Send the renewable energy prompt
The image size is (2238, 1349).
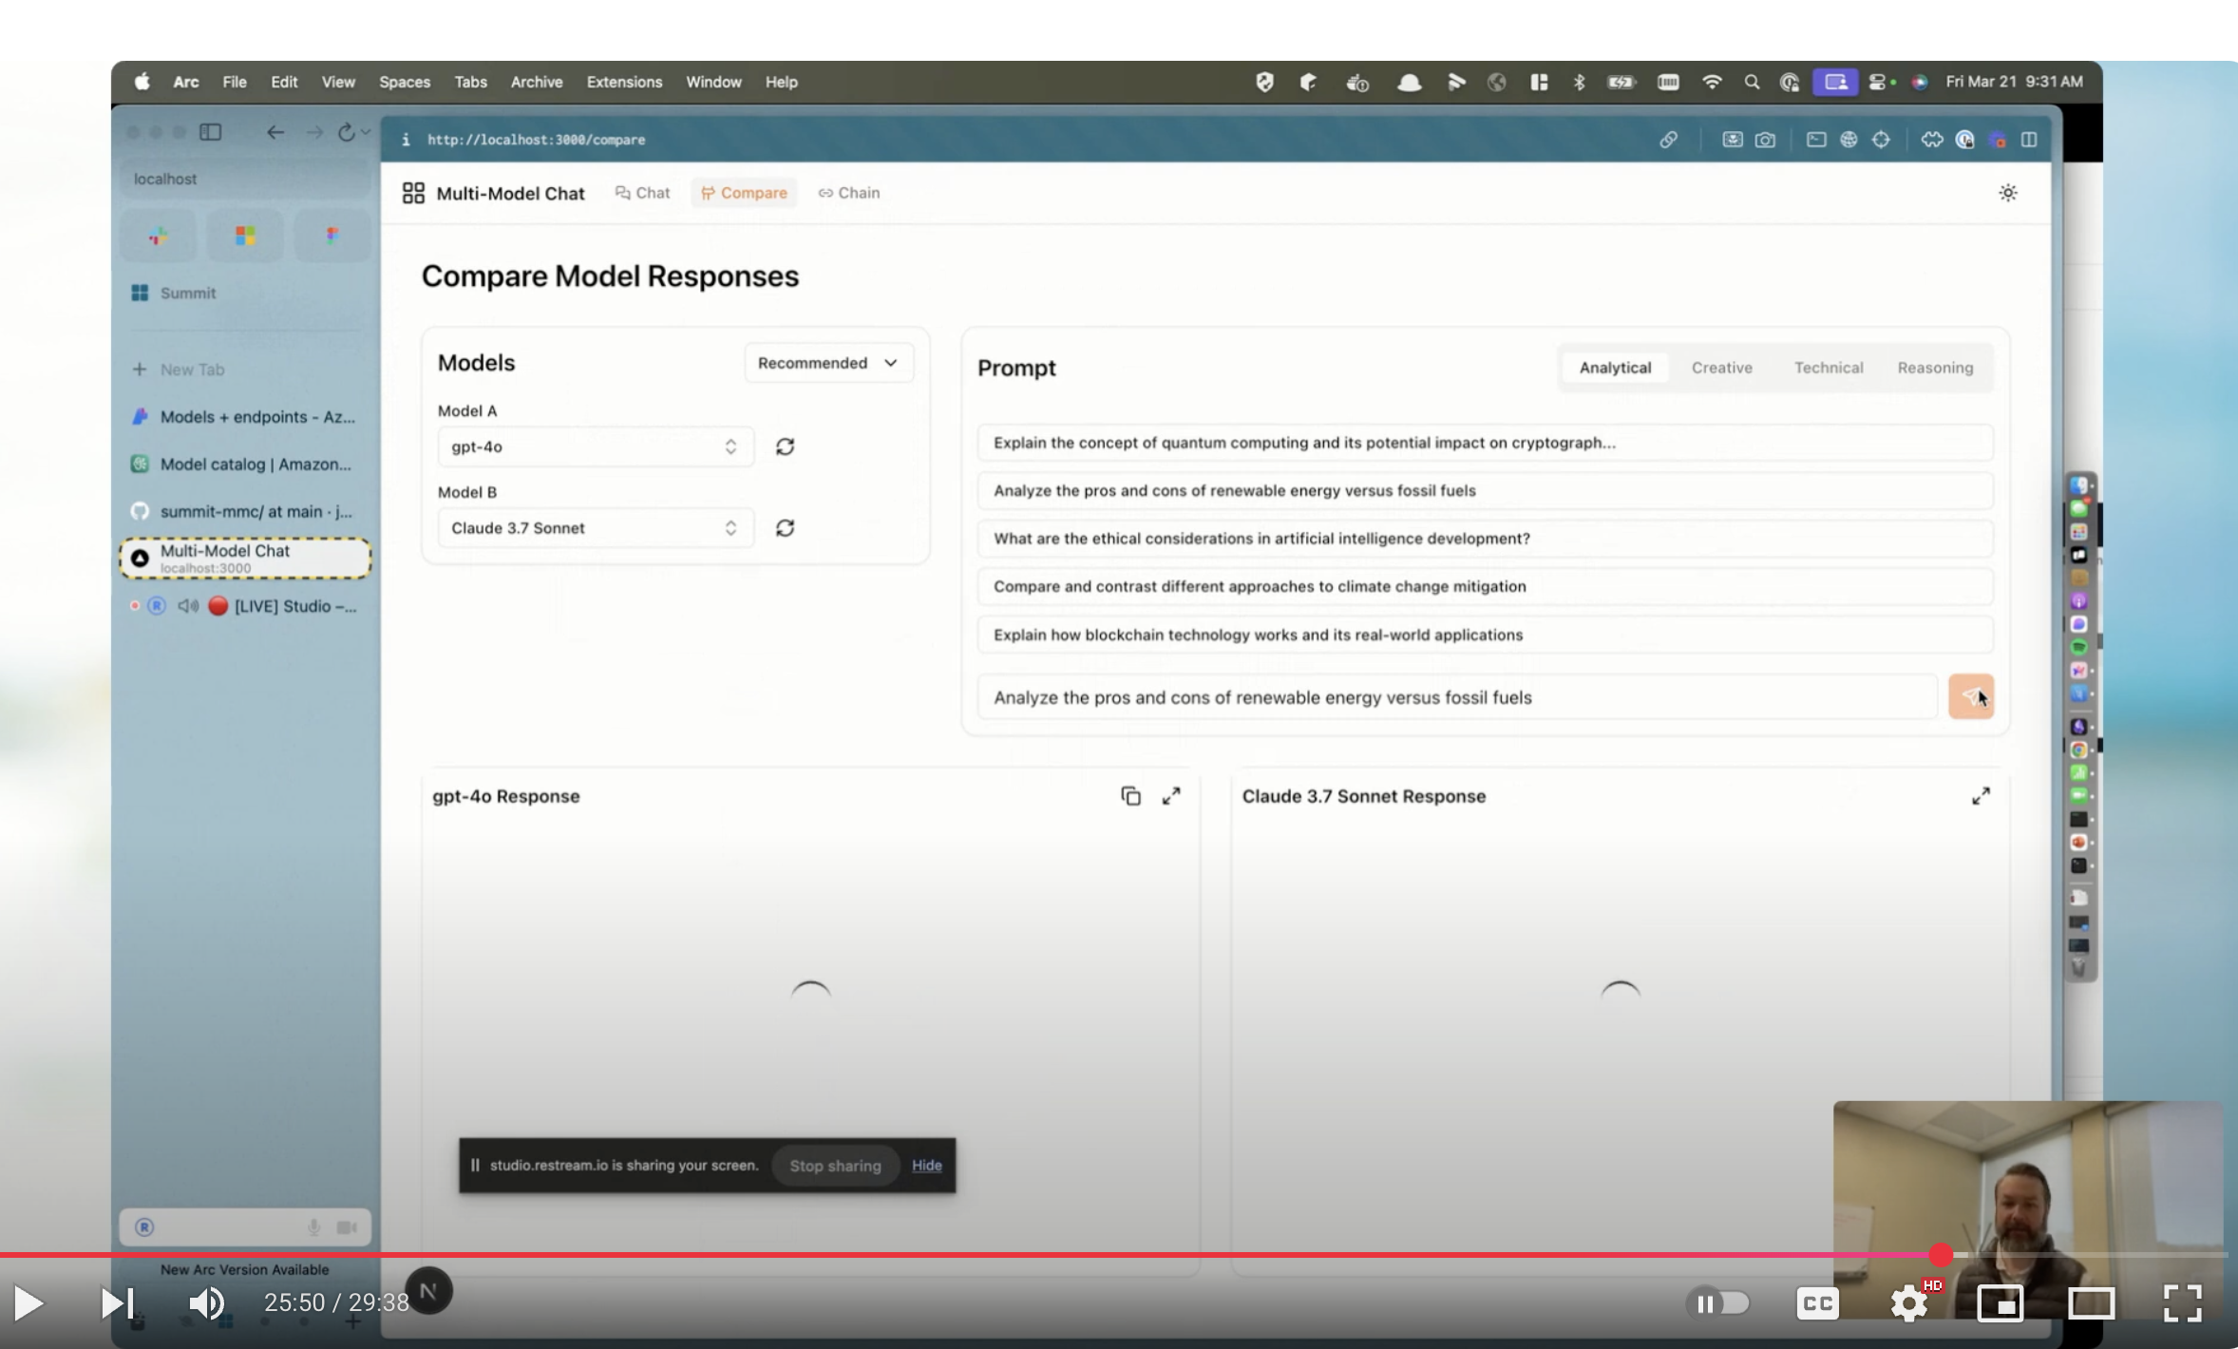coord(1971,696)
